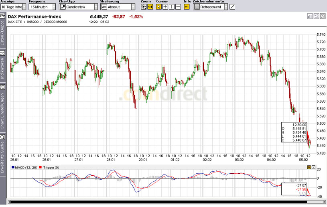The height and width of the screenshot is (207, 327).
Task: Click the 25.01 date axis label
Action: [14, 160]
